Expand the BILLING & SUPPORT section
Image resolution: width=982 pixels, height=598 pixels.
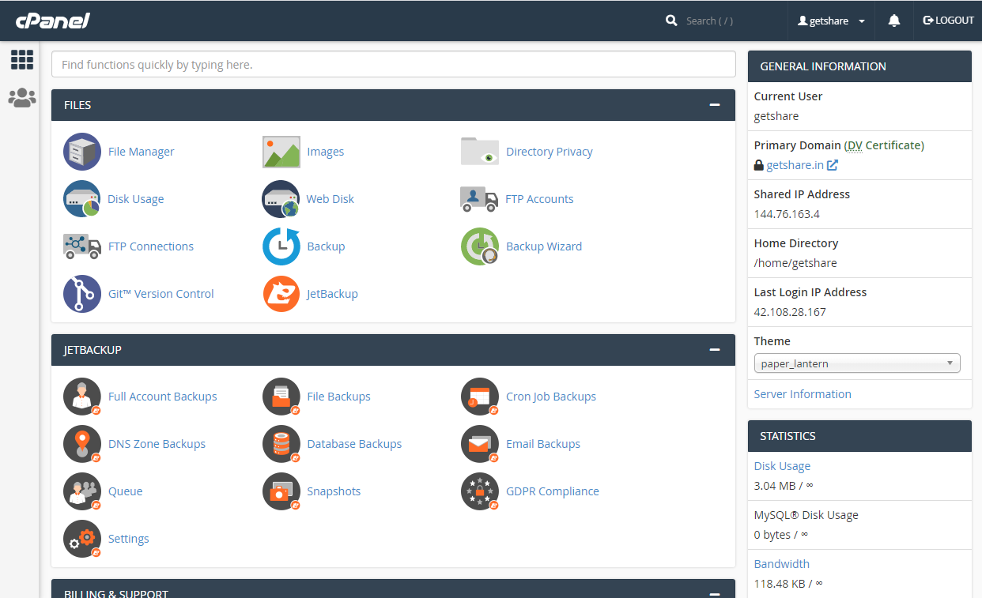(x=714, y=590)
